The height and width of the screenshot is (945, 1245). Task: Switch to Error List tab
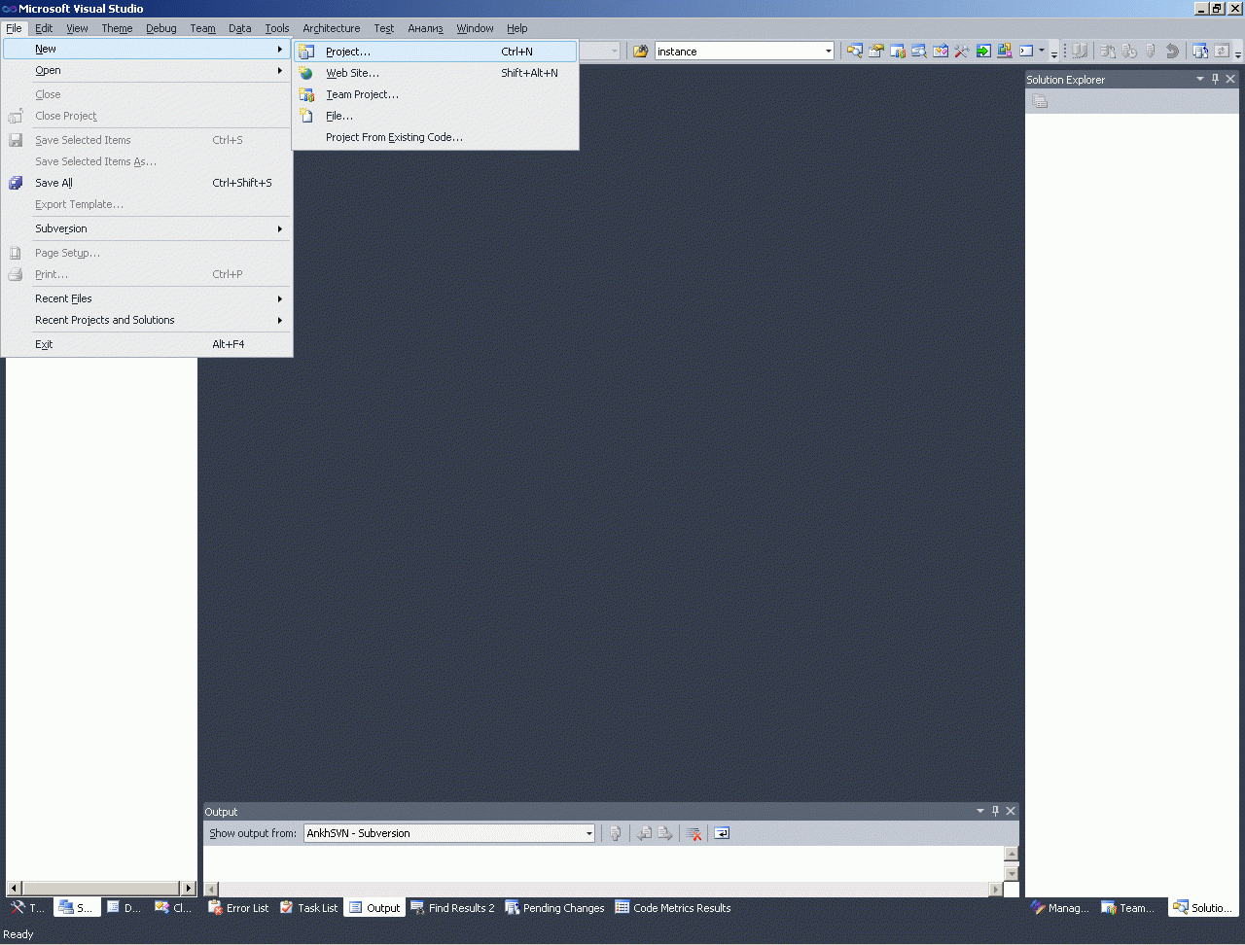[x=238, y=908]
